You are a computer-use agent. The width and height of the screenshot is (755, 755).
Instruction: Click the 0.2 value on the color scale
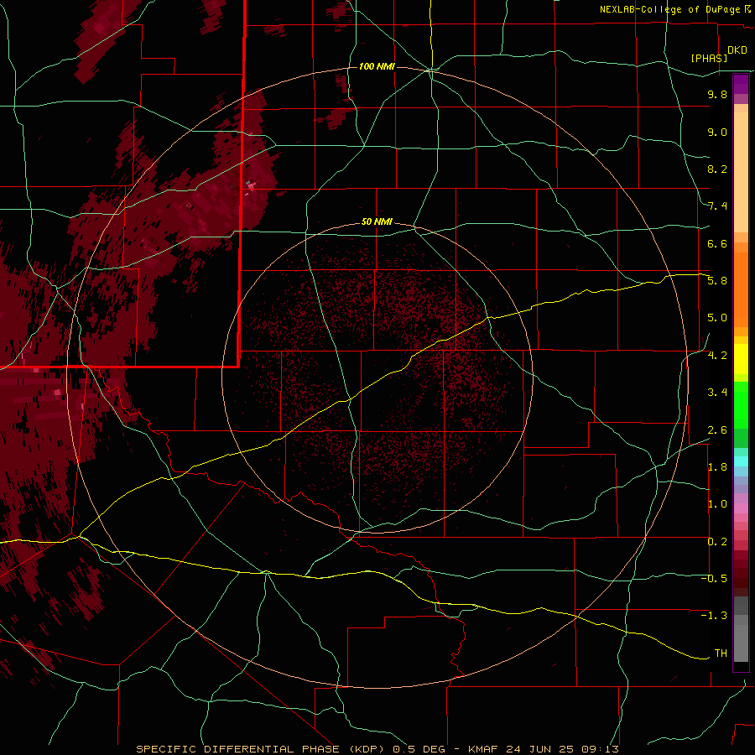click(717, 542)
